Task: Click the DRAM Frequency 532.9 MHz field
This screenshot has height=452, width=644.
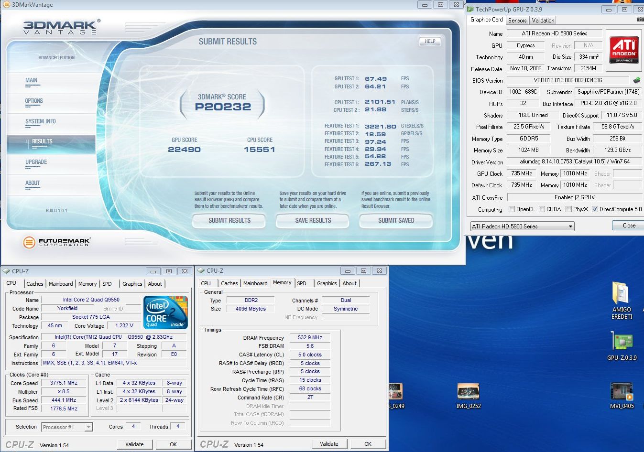Action: coord(310,337)
